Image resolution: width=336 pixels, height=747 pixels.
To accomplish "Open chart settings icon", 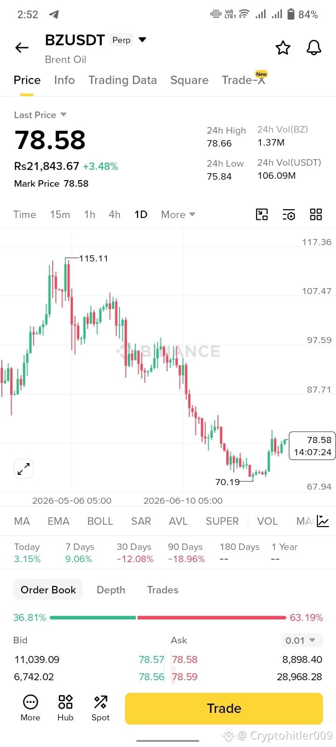I will click(289, 214).
